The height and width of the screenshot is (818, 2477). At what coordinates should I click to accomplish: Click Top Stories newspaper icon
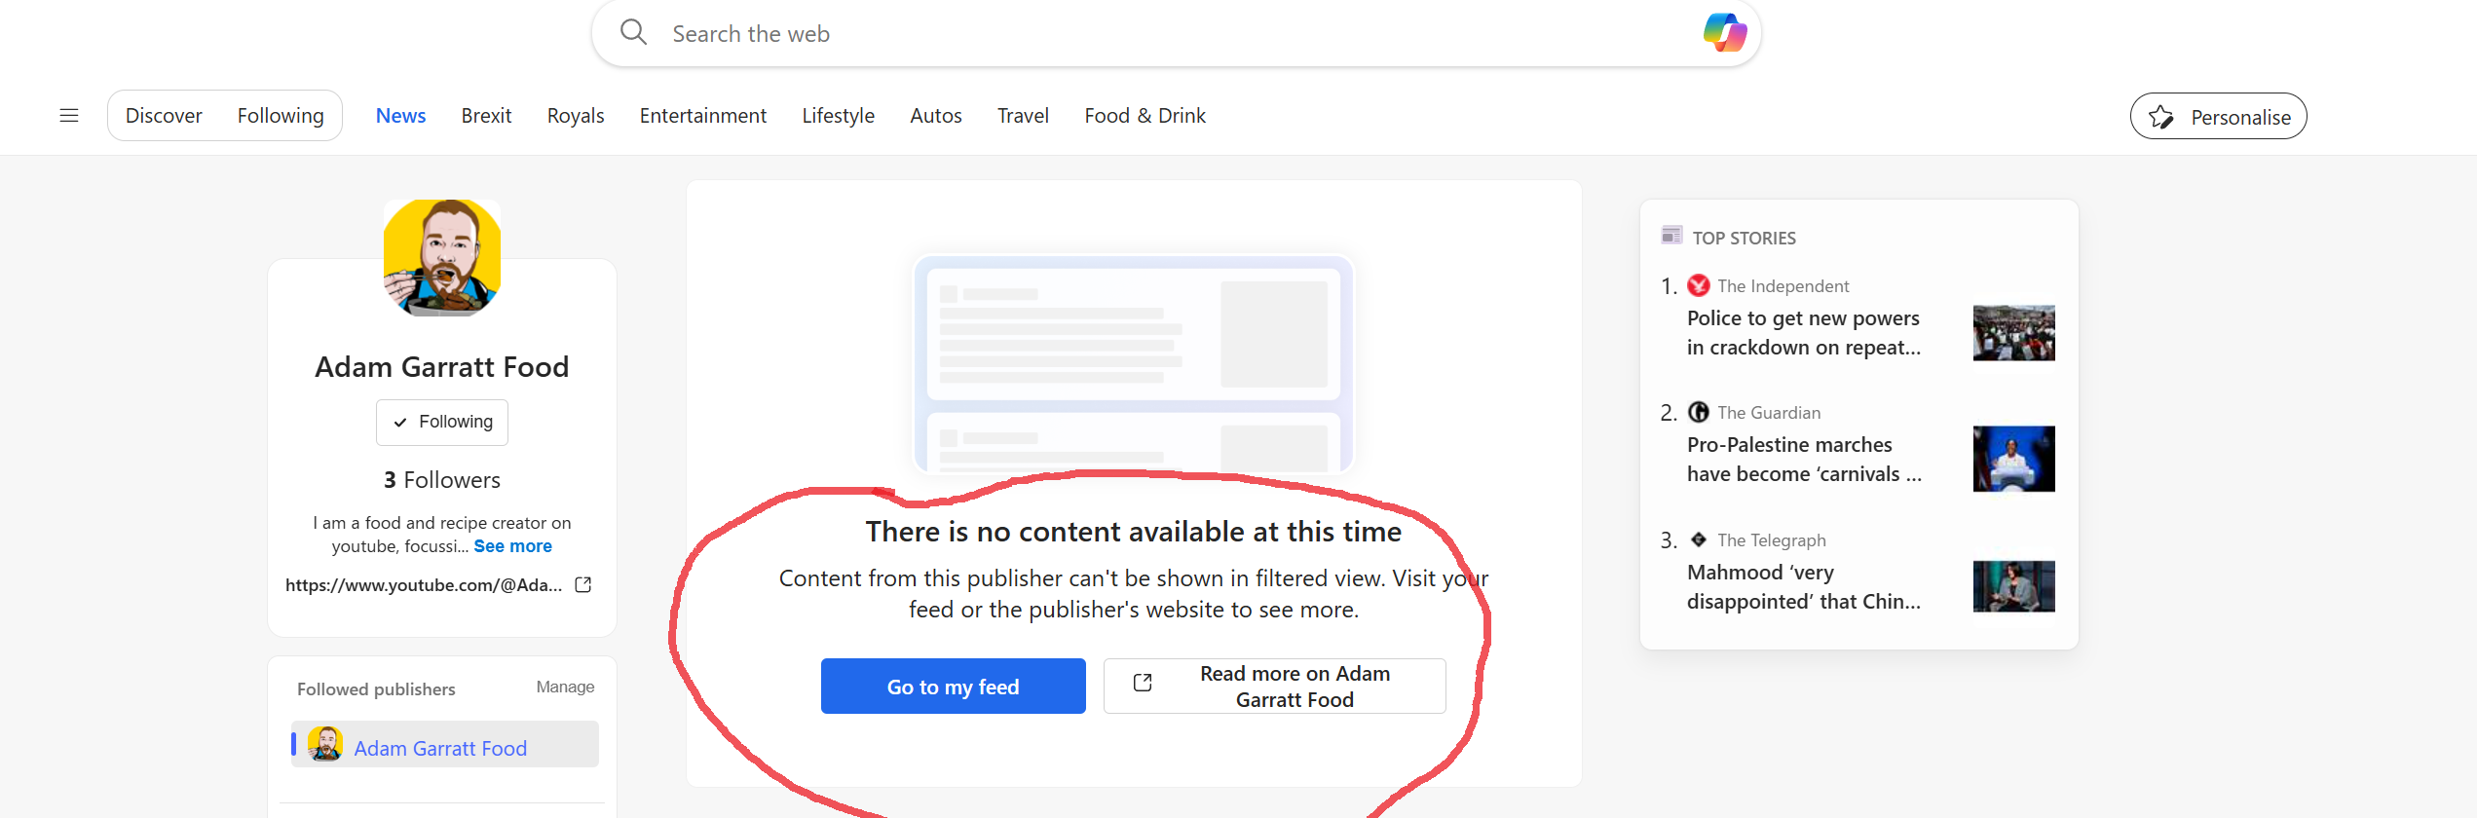coord(1671,236)
